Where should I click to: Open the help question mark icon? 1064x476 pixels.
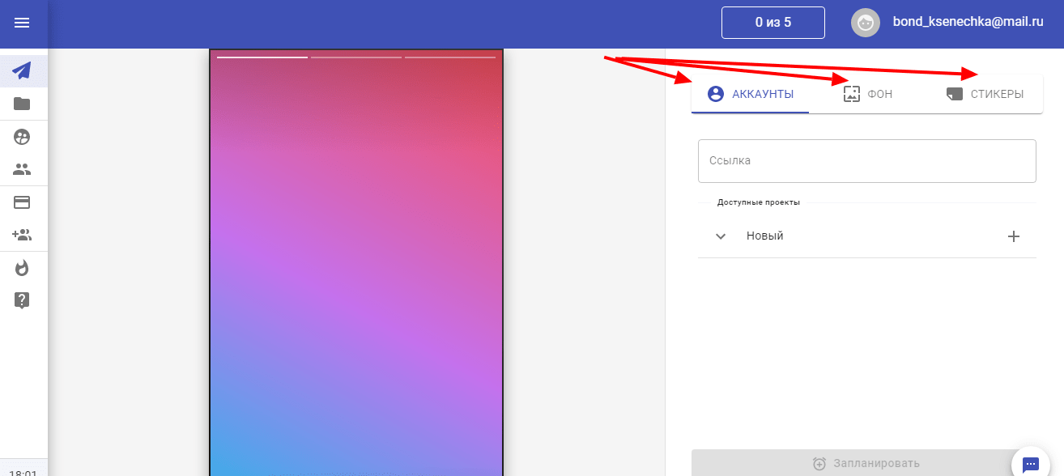pos(23,300)
